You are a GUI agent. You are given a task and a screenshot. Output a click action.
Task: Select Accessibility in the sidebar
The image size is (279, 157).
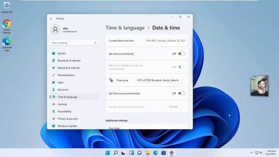click(x=74, y=112)
